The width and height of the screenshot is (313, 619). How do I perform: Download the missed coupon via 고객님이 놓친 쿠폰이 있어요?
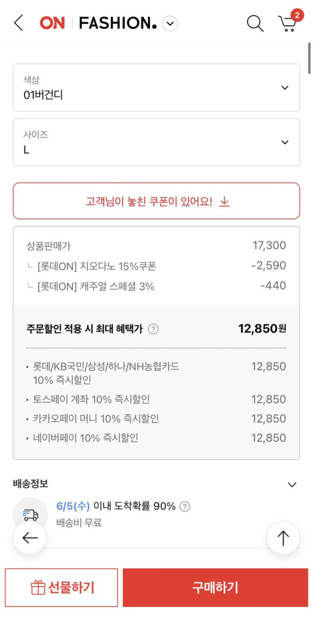click(156, 201)
